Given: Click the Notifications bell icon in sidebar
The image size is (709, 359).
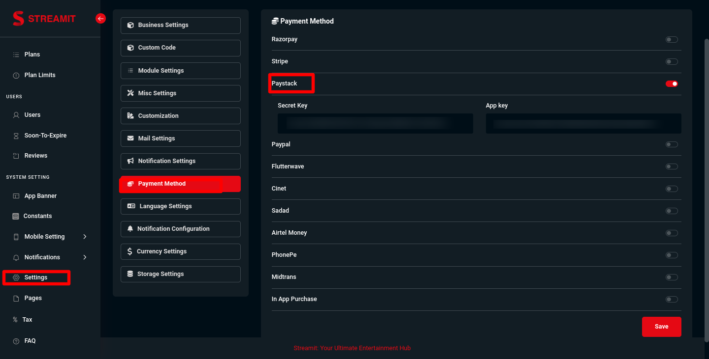Looking at the screenshot, I should pyautogui.click(x=16, y=257).
